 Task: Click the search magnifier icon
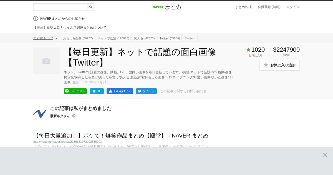click(91, 7)
